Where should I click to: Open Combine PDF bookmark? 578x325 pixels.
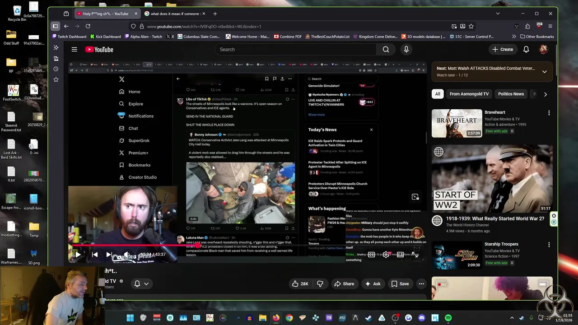coord(288,37)
